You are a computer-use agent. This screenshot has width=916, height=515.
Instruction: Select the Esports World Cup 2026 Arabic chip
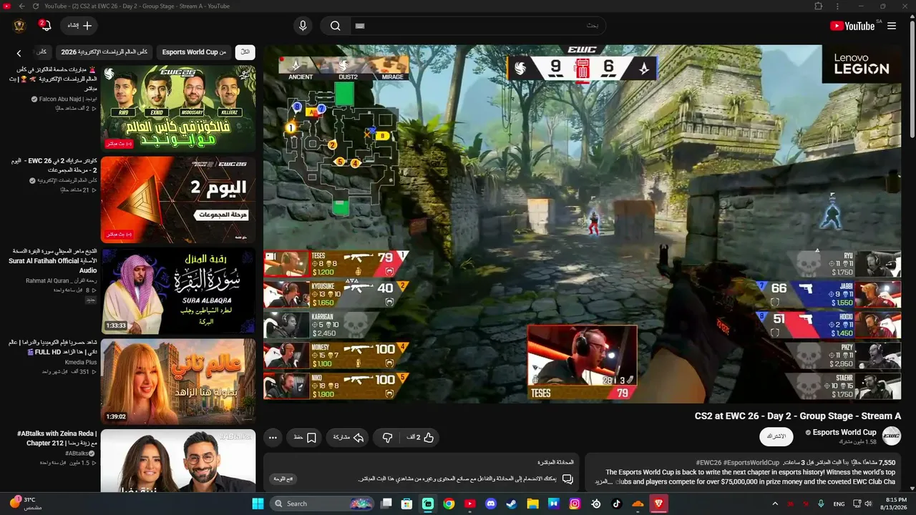click(104, 52)
